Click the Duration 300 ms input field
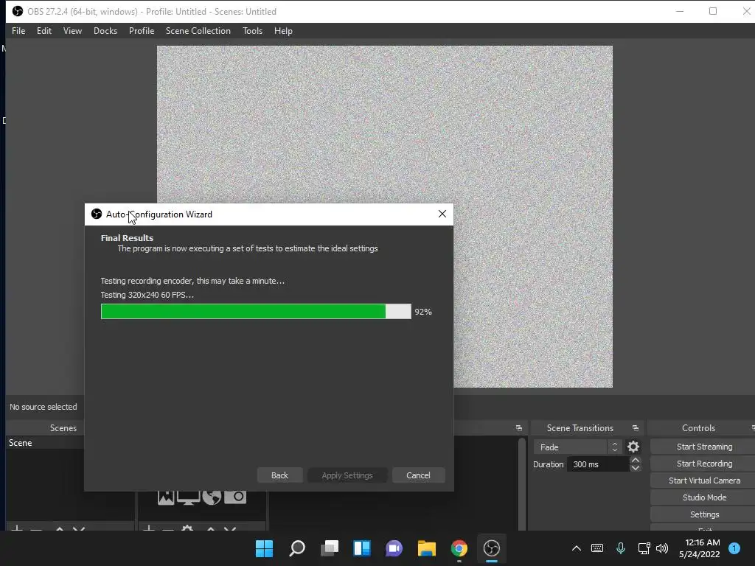This screenshot has height=566, width=755. tap(599, 464)
